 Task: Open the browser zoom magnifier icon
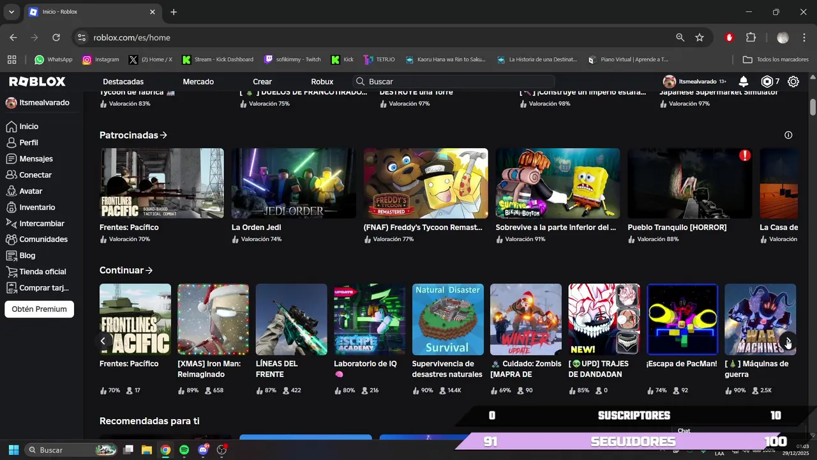tap(680, 38)
